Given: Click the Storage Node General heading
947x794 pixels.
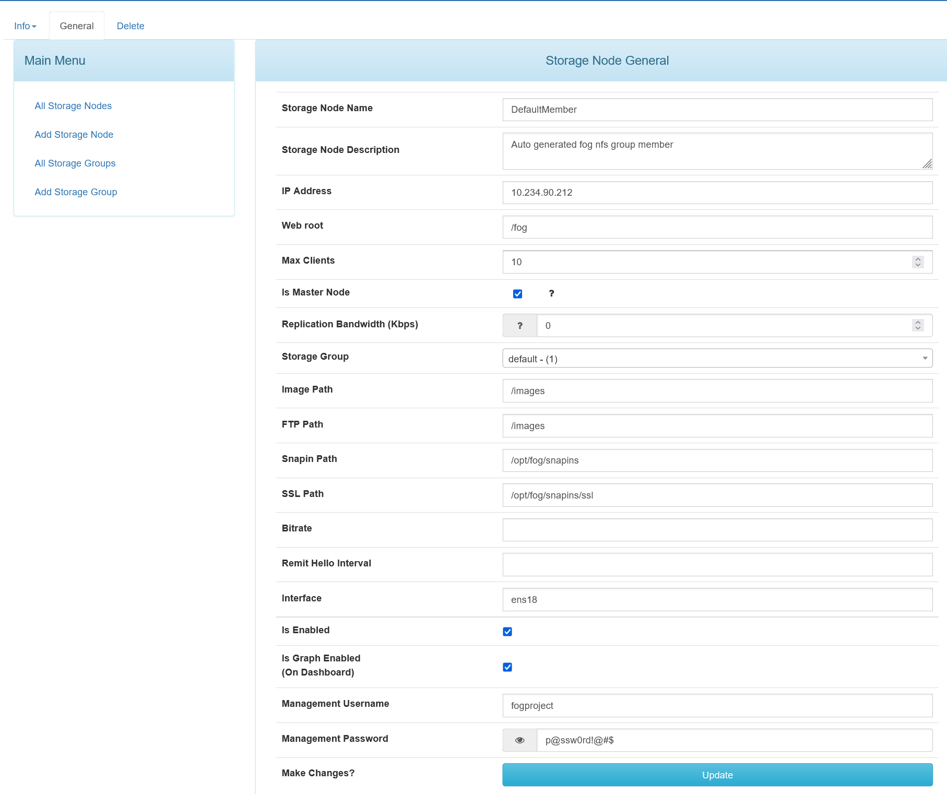Looking at the screenshot, I should tap(607, 61).
